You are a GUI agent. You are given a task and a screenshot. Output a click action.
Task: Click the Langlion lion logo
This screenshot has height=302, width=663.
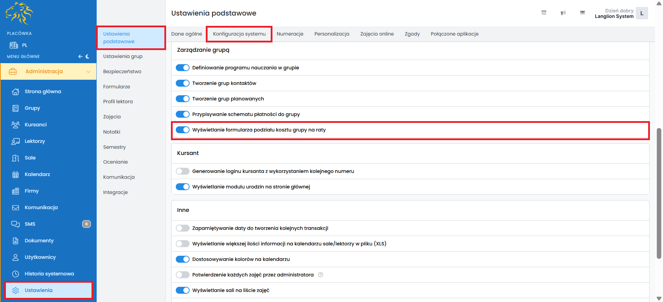coord(19,13)
